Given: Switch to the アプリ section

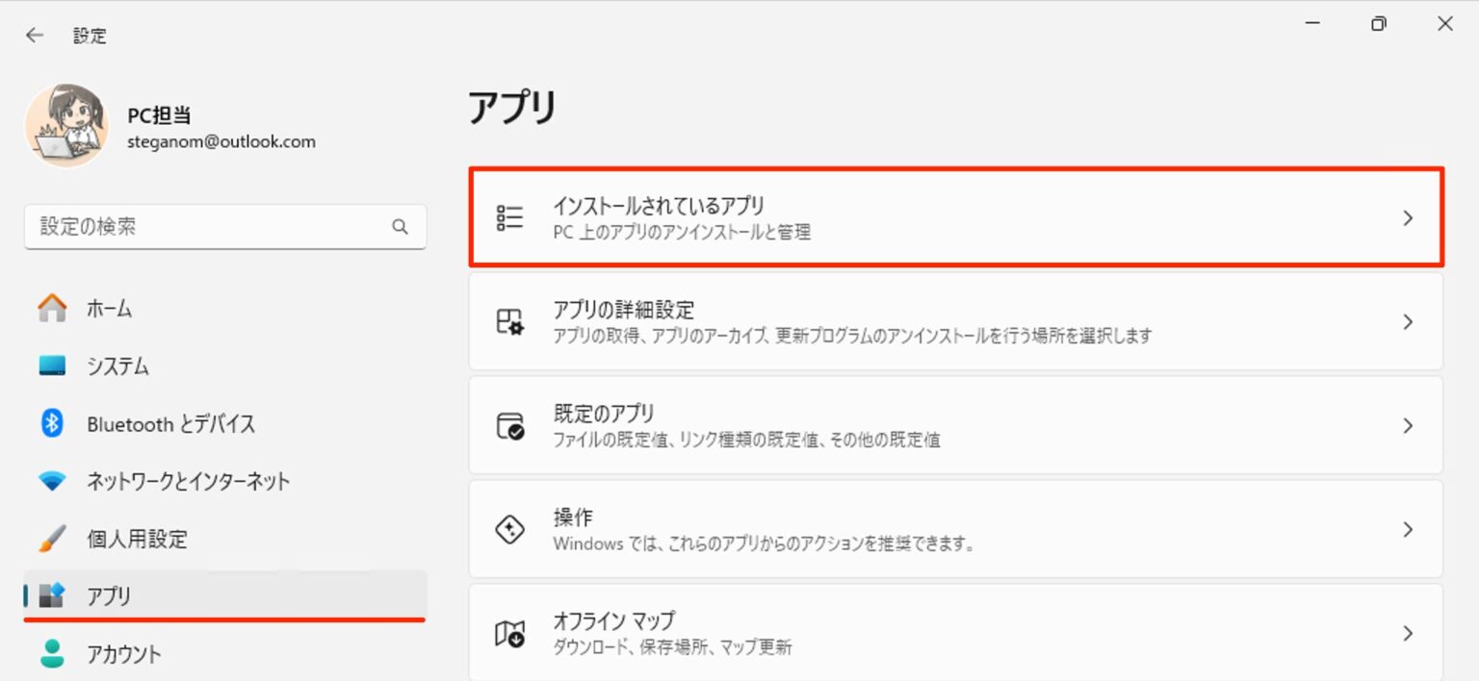Looking at the screenshot, I should [x=111, y=596].
